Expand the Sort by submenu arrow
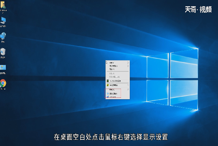This screenshot has width=218, height=146. pyautogui.click(x=128, y=66)
